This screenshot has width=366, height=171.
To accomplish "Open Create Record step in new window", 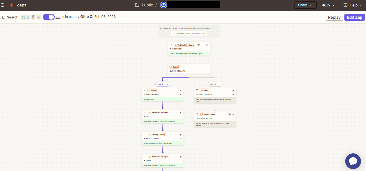I will pyautogui.click(x=230, y=115).
